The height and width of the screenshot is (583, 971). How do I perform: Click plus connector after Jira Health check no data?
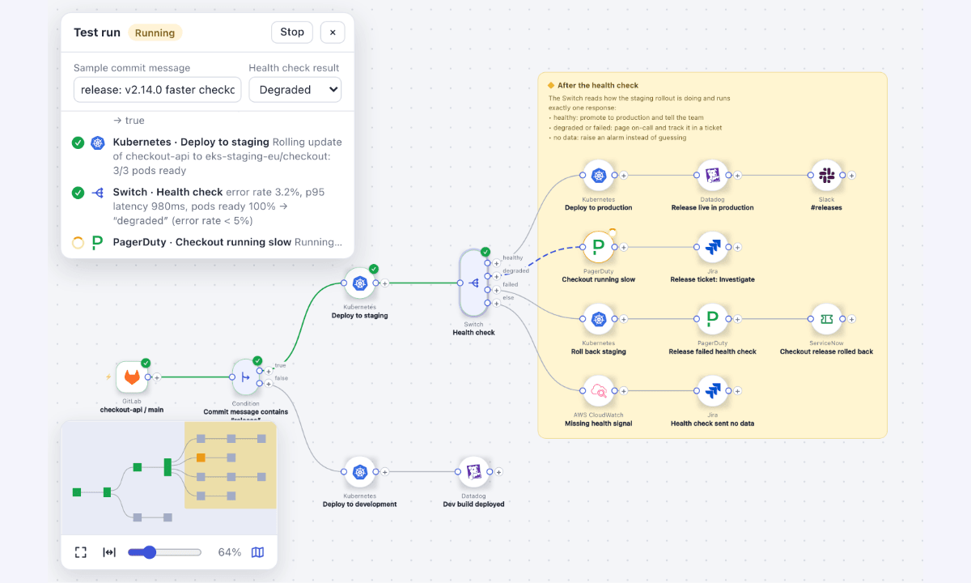click(x=738, y=391)
